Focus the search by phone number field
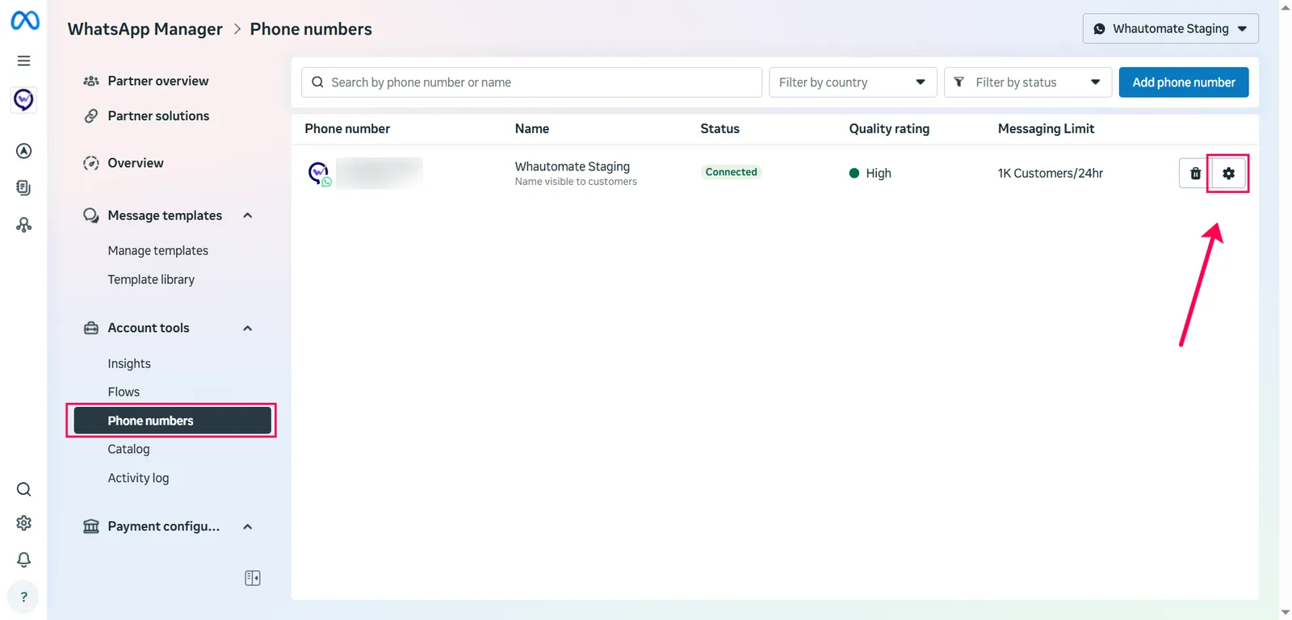The height and width of the screenshot is (620, 1292). [x=531, y=82]
